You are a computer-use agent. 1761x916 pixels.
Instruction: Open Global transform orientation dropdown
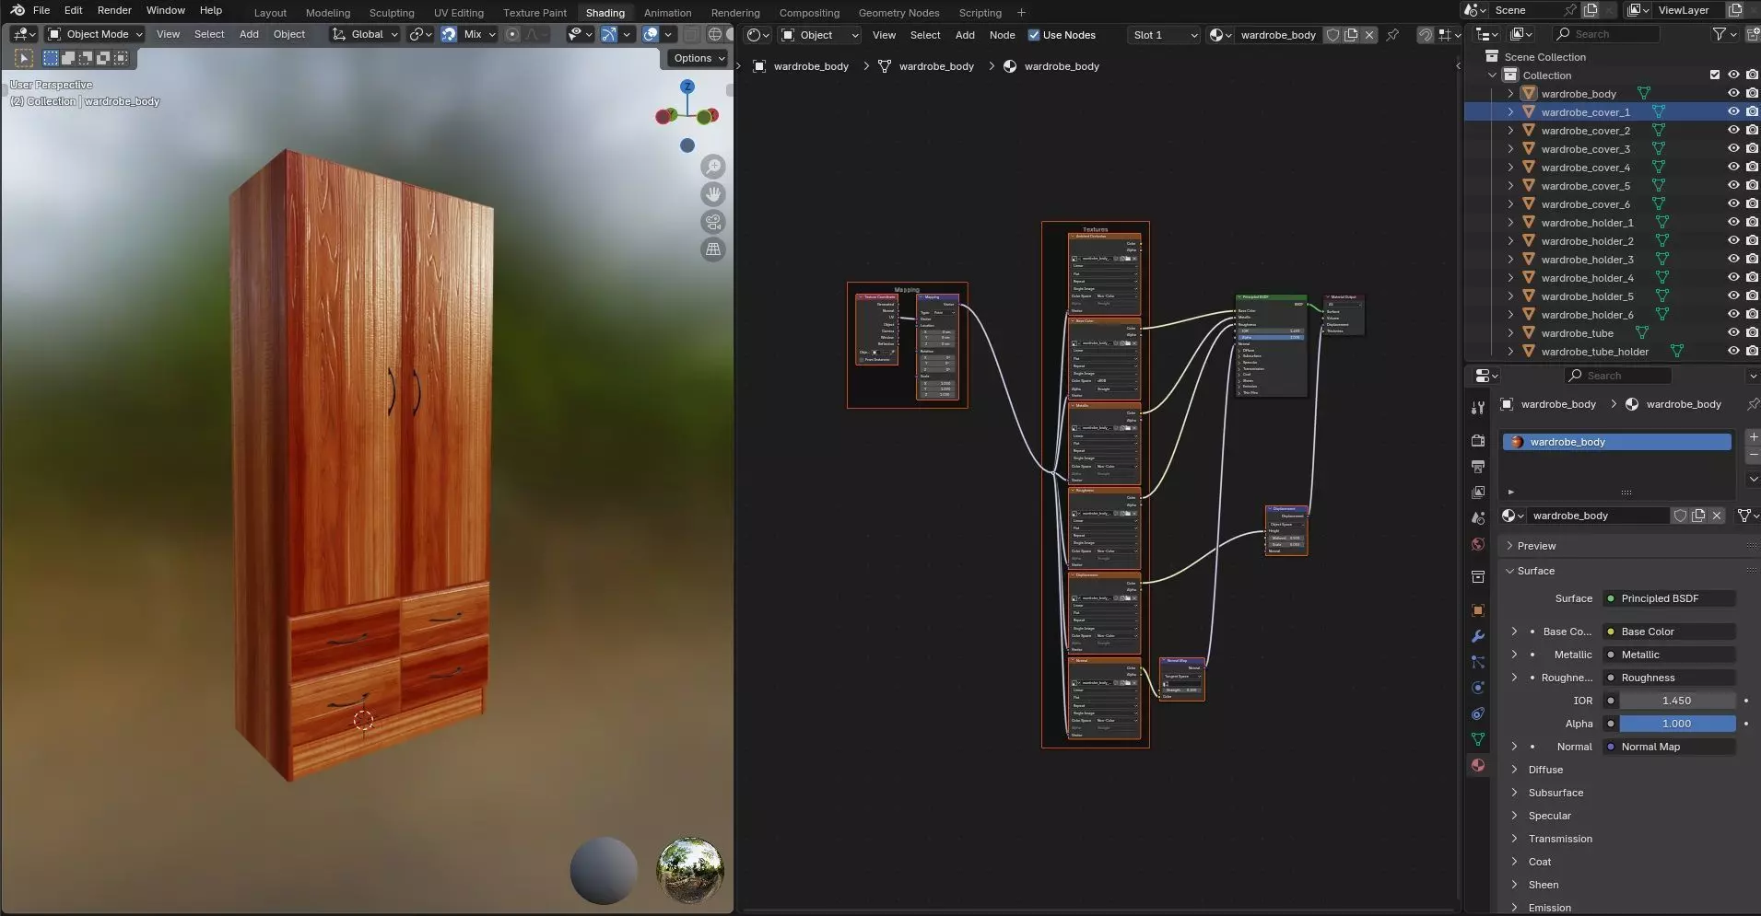tap(365, 34)
